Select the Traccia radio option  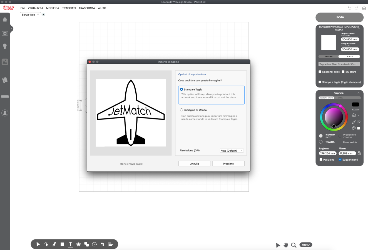321,142
